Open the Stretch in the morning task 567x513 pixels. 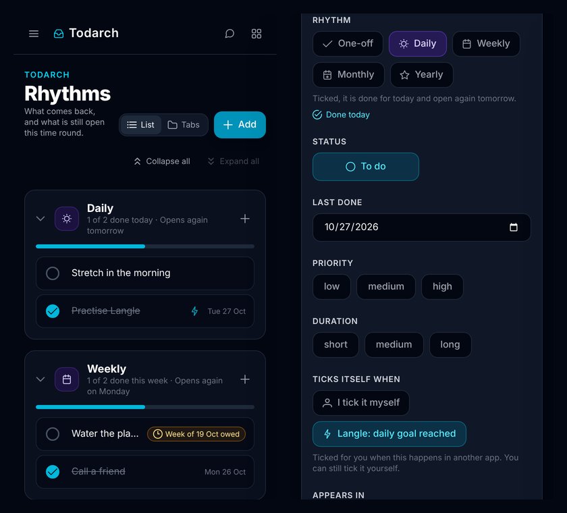[145, 273]
